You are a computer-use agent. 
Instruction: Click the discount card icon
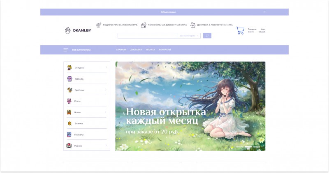click(144, 25)
